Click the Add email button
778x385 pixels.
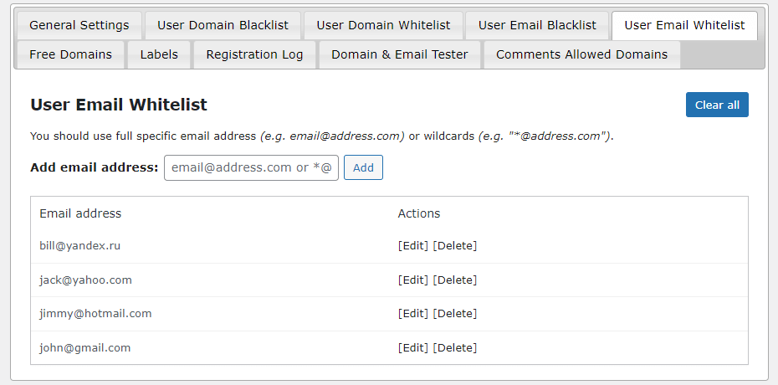[363, 167]
